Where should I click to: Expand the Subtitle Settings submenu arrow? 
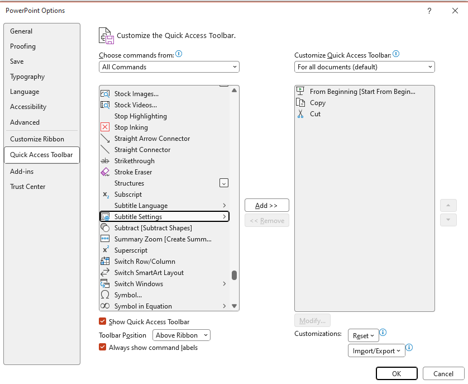point(225,217)
